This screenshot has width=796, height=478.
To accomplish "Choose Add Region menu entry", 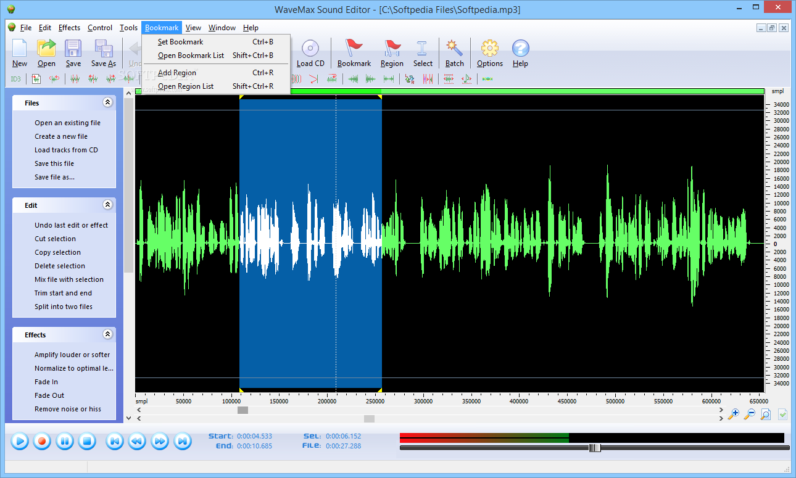I will coord(216,73).
